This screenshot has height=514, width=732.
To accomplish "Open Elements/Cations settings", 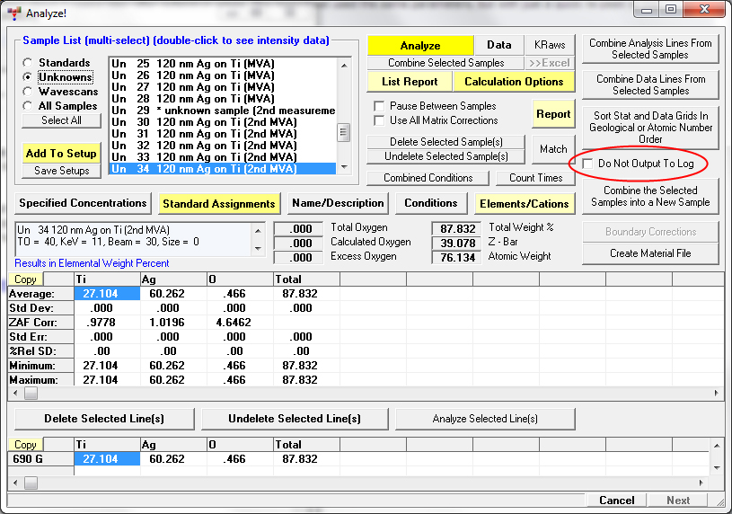I will 525,204.
